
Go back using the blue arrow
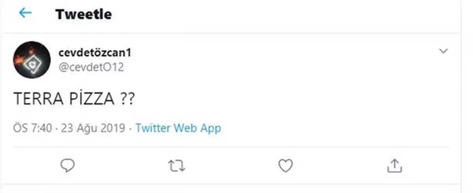point(25,13)
